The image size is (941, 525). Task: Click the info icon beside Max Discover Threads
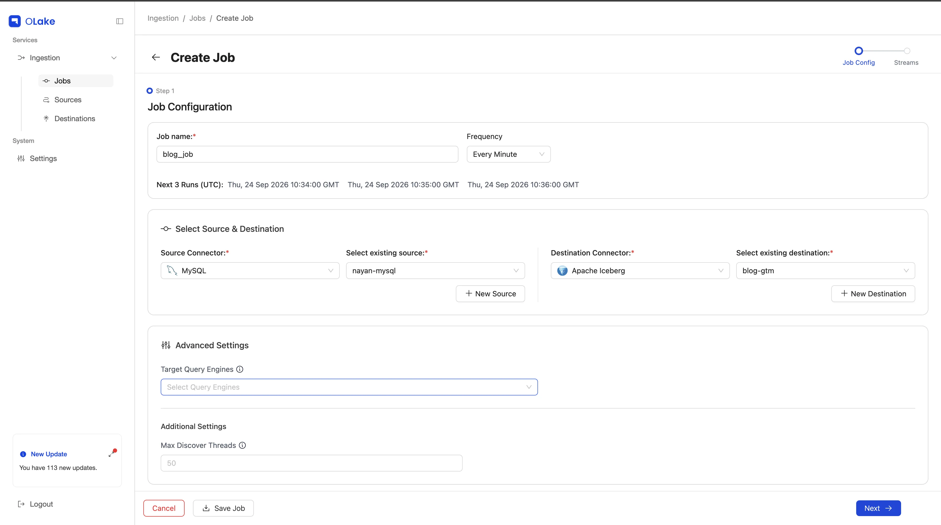point(242,445)
